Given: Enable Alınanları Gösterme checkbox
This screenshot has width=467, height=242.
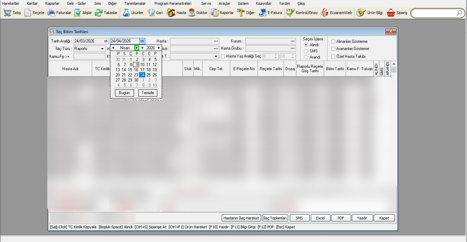Looking at the screenshot, I should coord(333,41).
